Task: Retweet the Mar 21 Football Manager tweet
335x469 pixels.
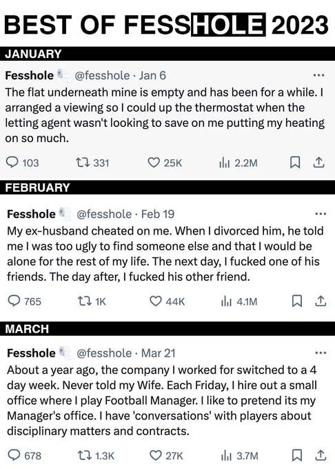Action: point(96,455)
